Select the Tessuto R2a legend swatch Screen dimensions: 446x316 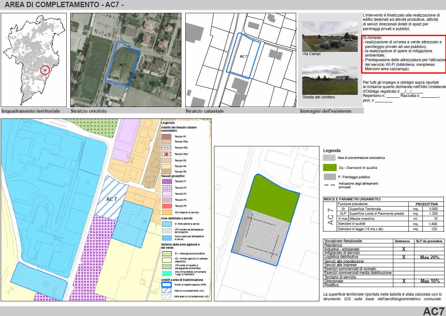click(167, 142)
